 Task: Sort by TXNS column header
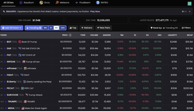[x=83, y=35]
